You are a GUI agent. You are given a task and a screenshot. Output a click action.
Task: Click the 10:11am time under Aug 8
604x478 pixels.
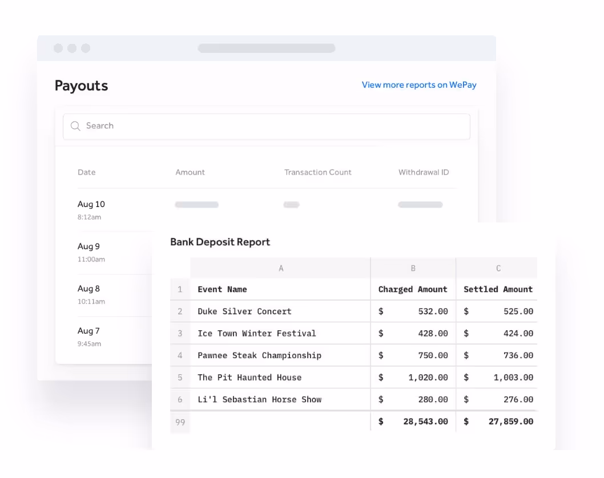click(x=91, y=302)
